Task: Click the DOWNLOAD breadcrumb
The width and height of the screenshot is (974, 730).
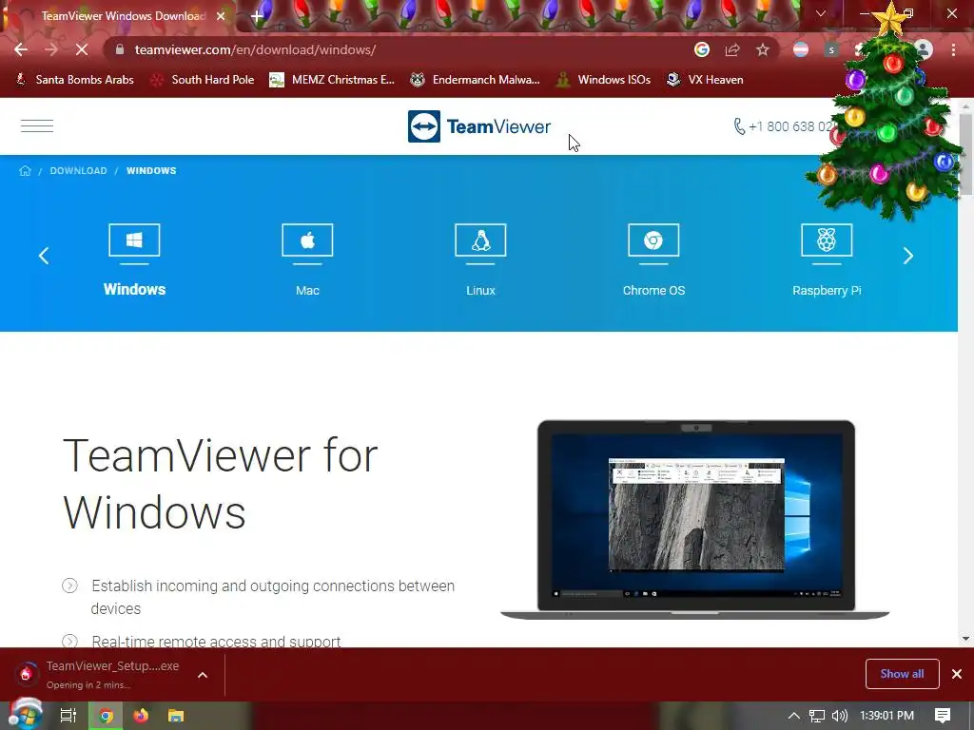Action: click(x=78, y=171)
